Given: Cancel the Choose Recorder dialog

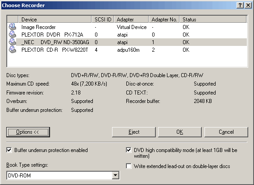Looking at the screenshot, I should (226, 132).
